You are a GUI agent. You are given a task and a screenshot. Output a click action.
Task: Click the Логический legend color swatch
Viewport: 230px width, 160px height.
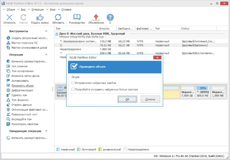[79, 149]
